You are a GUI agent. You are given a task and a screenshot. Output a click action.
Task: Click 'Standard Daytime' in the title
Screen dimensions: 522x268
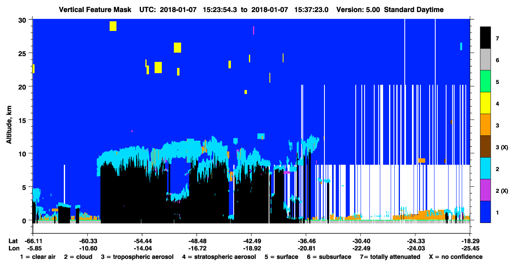tap(414, 10)
